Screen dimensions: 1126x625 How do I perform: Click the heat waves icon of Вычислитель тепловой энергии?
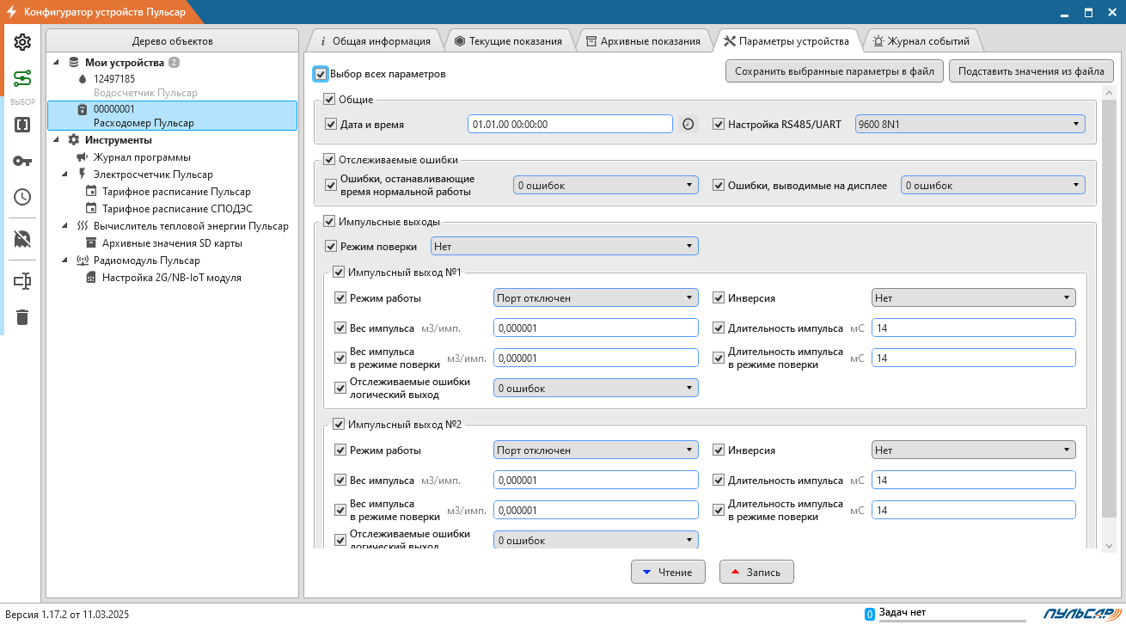[x=83, y=226]
